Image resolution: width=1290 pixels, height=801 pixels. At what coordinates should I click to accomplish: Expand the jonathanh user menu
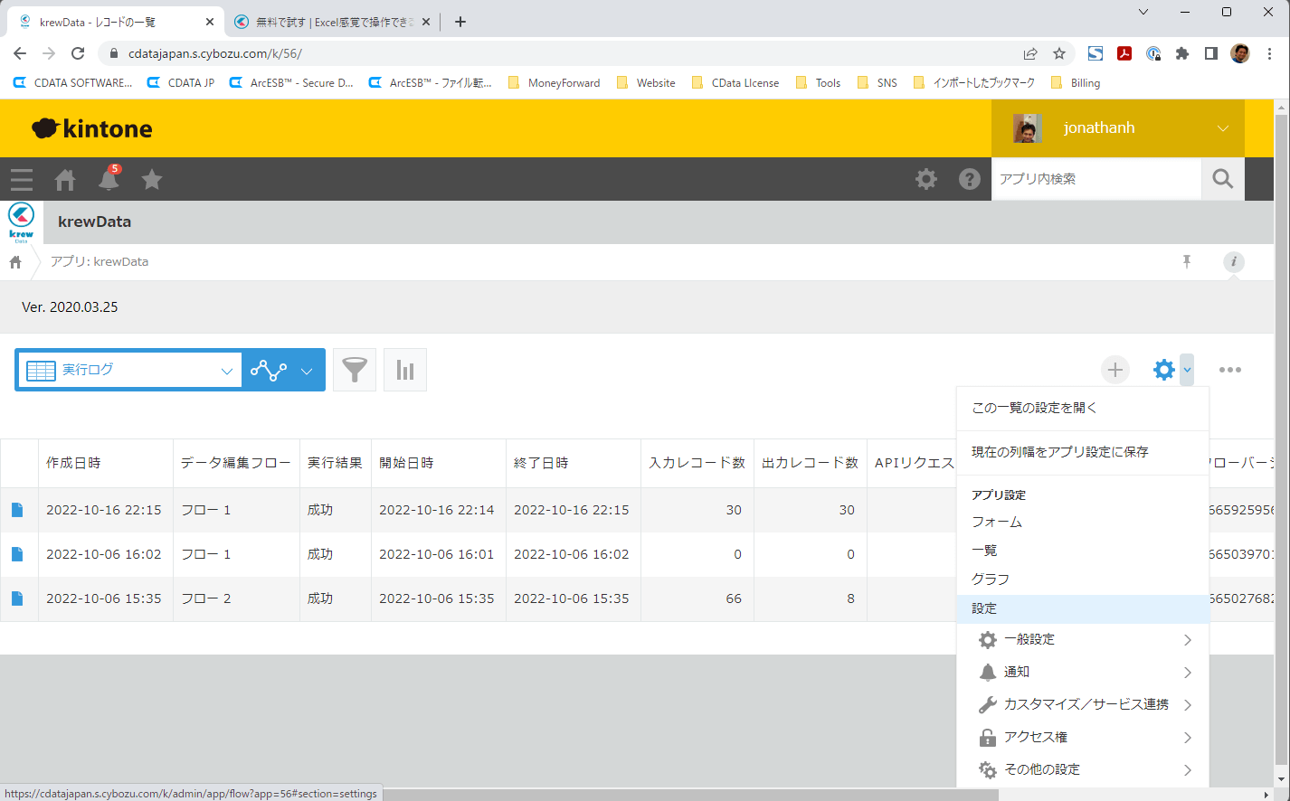pyautogui.click(x=1118, y=128)
